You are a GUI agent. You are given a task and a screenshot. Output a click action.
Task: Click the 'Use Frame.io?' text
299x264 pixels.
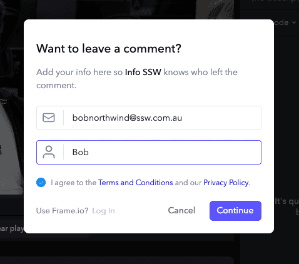pyautogui.click(x=63, y=211)
